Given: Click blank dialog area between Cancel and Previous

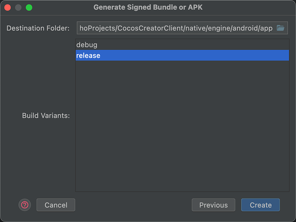Looking at the screenshot, I should (x=134, y=205).
